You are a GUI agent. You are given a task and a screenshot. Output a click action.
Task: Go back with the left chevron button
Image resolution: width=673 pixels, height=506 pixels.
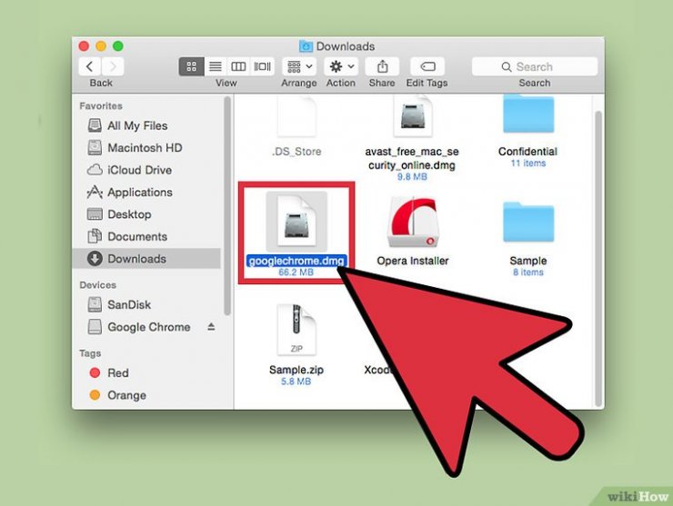[x=90, y=66]
